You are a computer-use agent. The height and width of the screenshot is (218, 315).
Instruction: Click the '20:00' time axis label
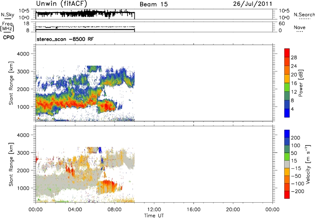pos(233,210)
